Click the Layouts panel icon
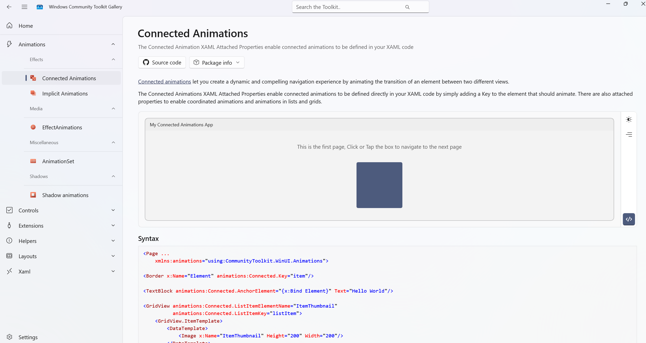The width and height of the screenshot is (646, 343). pyautogui.click(x=9, y=256)
